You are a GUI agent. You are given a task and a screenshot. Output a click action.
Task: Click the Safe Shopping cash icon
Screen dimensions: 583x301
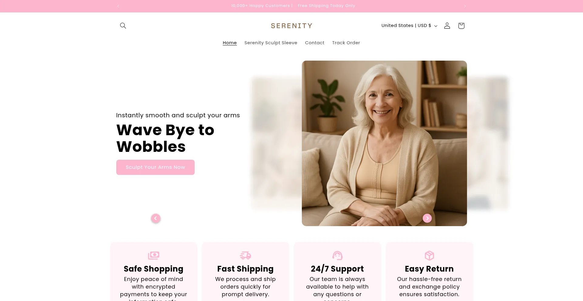pyautogui.click(x=154, y=256)
